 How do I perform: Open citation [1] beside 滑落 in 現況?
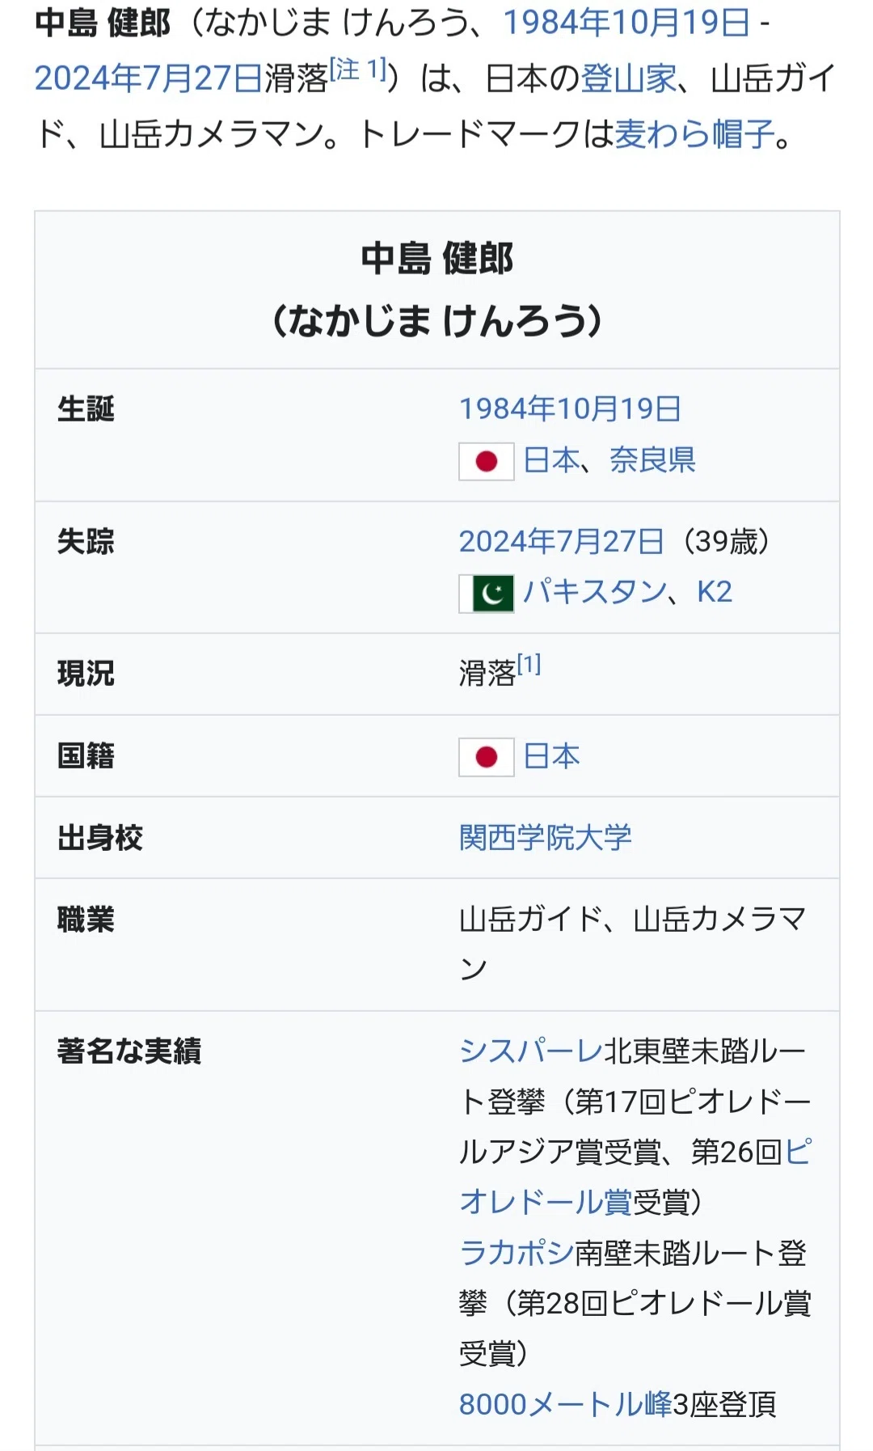pos(529,665)
